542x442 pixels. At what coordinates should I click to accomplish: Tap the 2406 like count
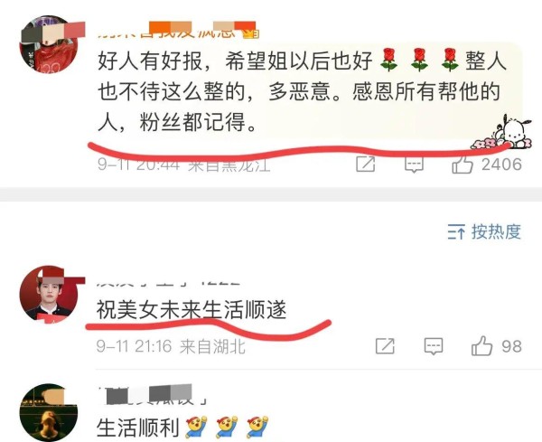501,165
